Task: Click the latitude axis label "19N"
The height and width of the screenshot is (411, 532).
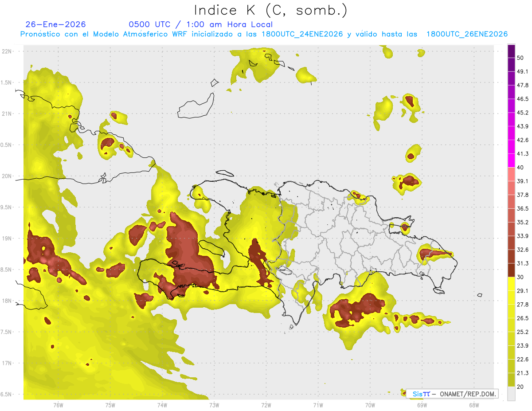Action: (x=7, y=239)
